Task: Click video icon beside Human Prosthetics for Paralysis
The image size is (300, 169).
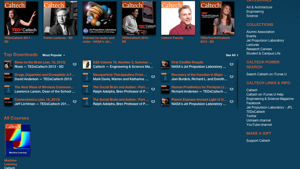Action: pos(232,89)
